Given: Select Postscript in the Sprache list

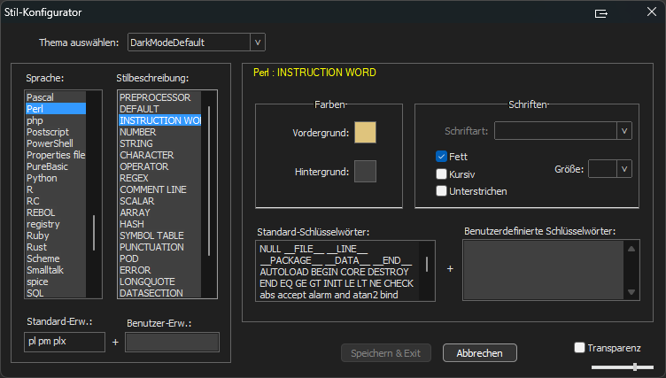Looking at the screenshot, I should 56,132.
